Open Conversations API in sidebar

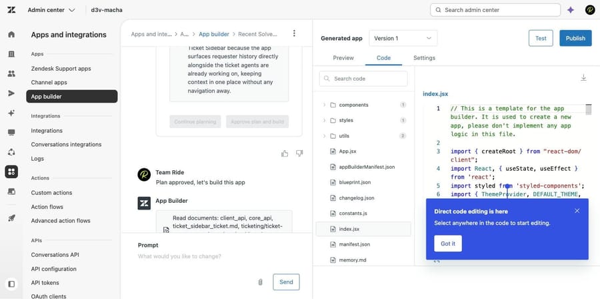pyautogui.click(x=55, y=254)
